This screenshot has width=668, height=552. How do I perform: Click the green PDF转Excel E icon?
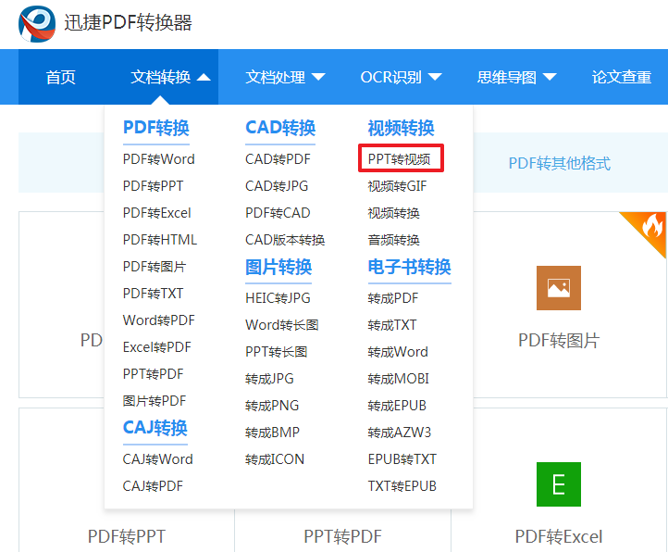click(559, 484)
